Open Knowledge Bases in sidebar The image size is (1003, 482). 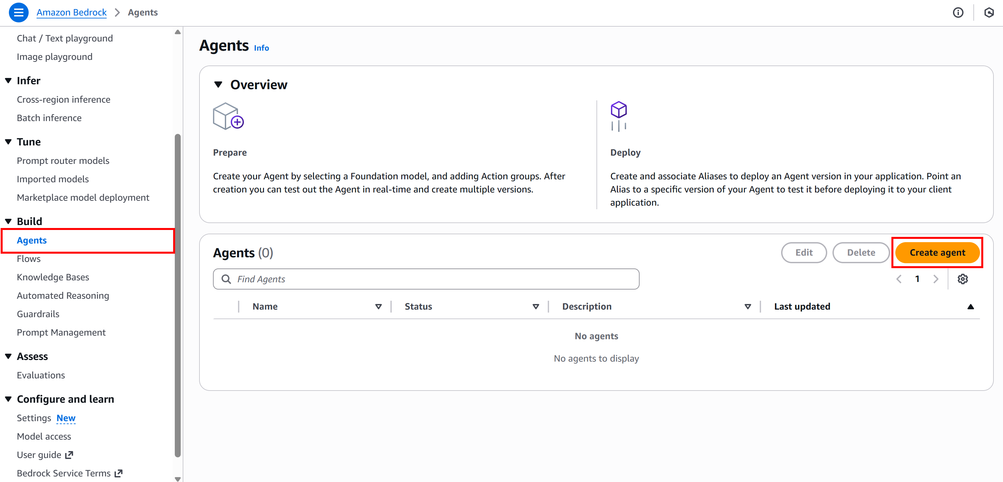(53, 277)
